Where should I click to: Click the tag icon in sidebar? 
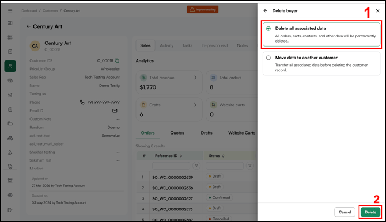pyautogui.click(x=10, y=166)
